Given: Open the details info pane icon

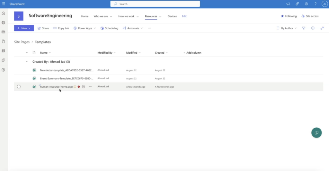Looking at the screenshot, I should click(x=313, y=28).
